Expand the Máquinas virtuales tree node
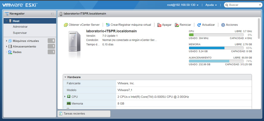The height and width of the screenshot is (121, 264). [x=6, y=41]
